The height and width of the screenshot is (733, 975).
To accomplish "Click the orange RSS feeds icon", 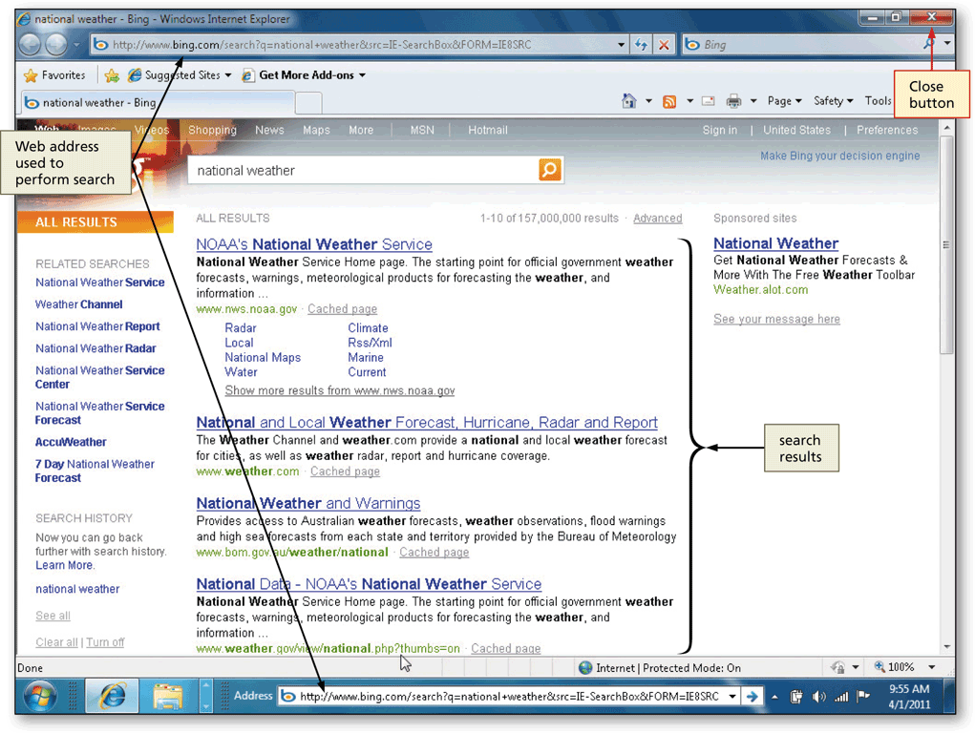I will [669, 101].
